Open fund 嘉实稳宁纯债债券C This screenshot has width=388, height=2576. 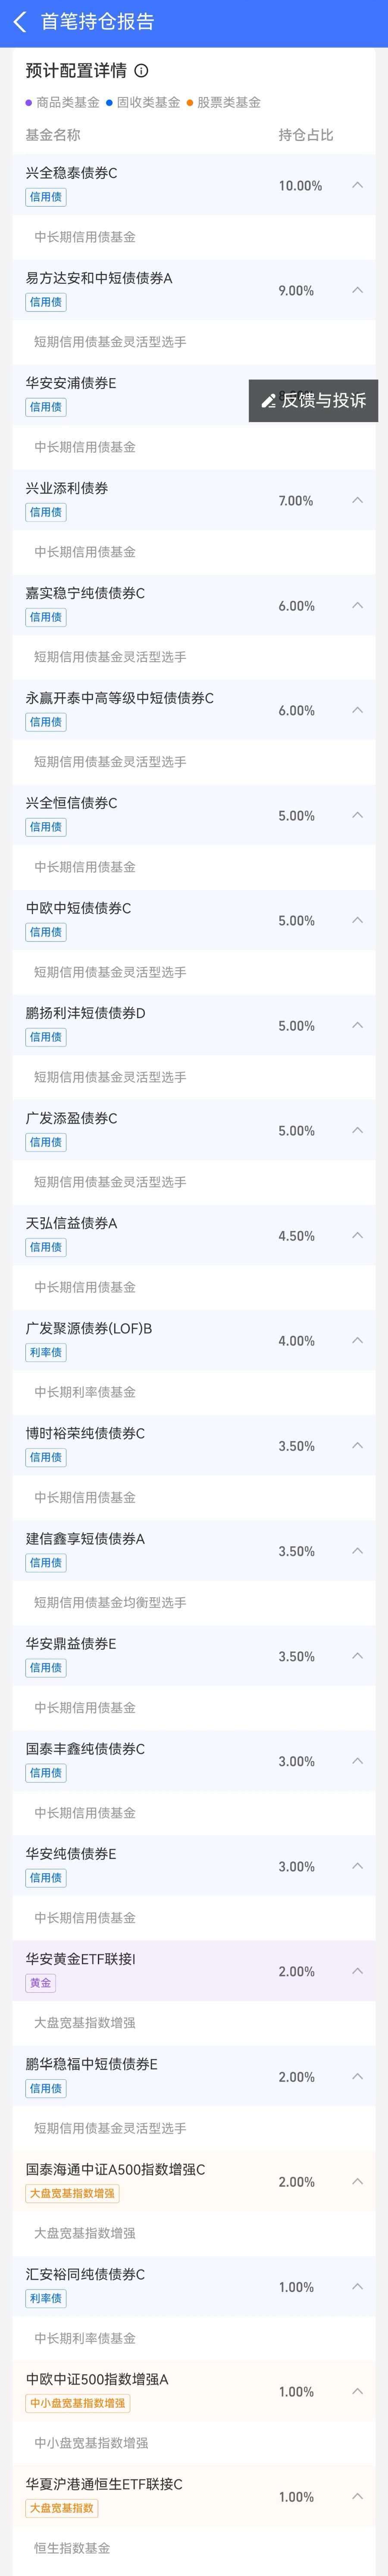(x=85, y=593)
